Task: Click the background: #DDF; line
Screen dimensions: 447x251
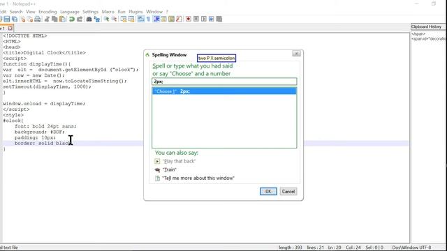Action: pos(40,132)
